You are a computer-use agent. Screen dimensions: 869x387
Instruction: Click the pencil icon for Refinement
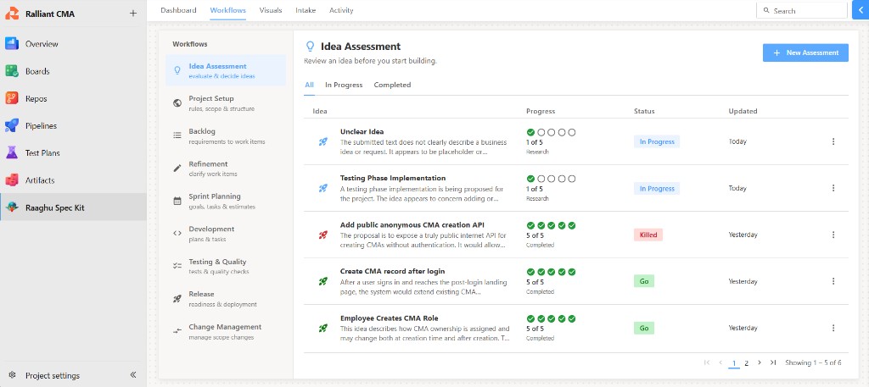tap(177, 168)
